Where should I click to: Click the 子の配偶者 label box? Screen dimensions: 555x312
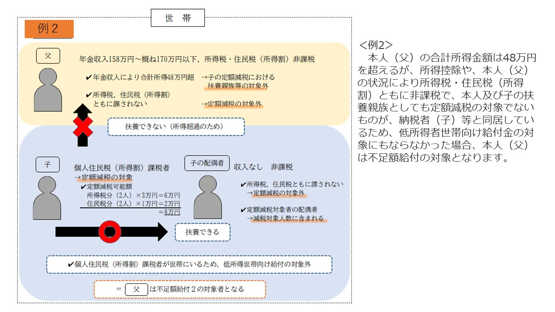click(207, 163)
